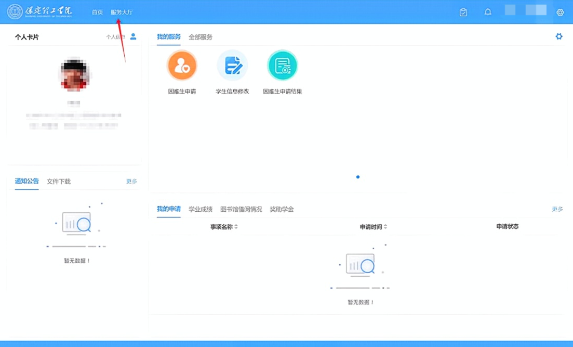Open 个人信息 from the profile card
The image size is (573, 347).
115,37
